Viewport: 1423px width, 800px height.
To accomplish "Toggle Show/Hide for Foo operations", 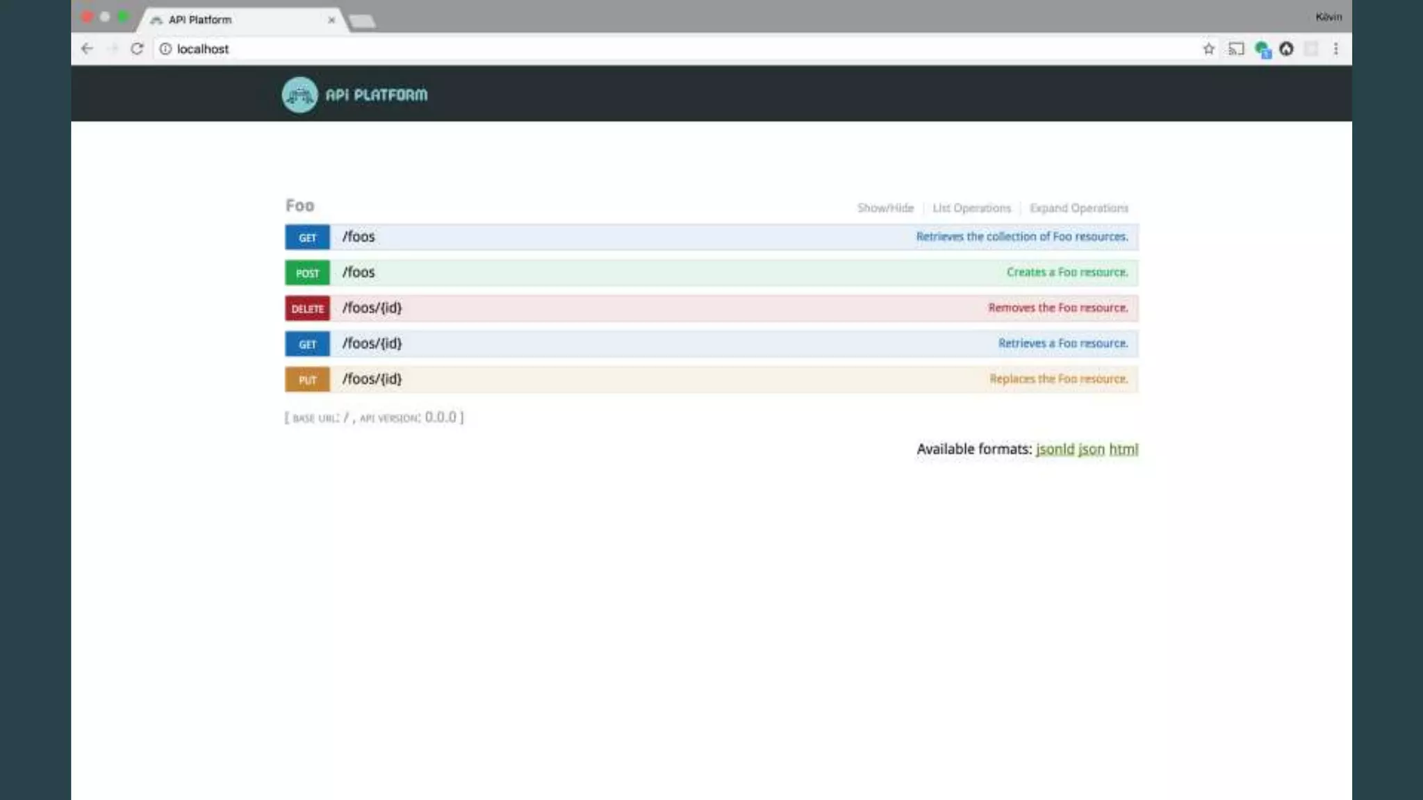I will click(885, 208).
